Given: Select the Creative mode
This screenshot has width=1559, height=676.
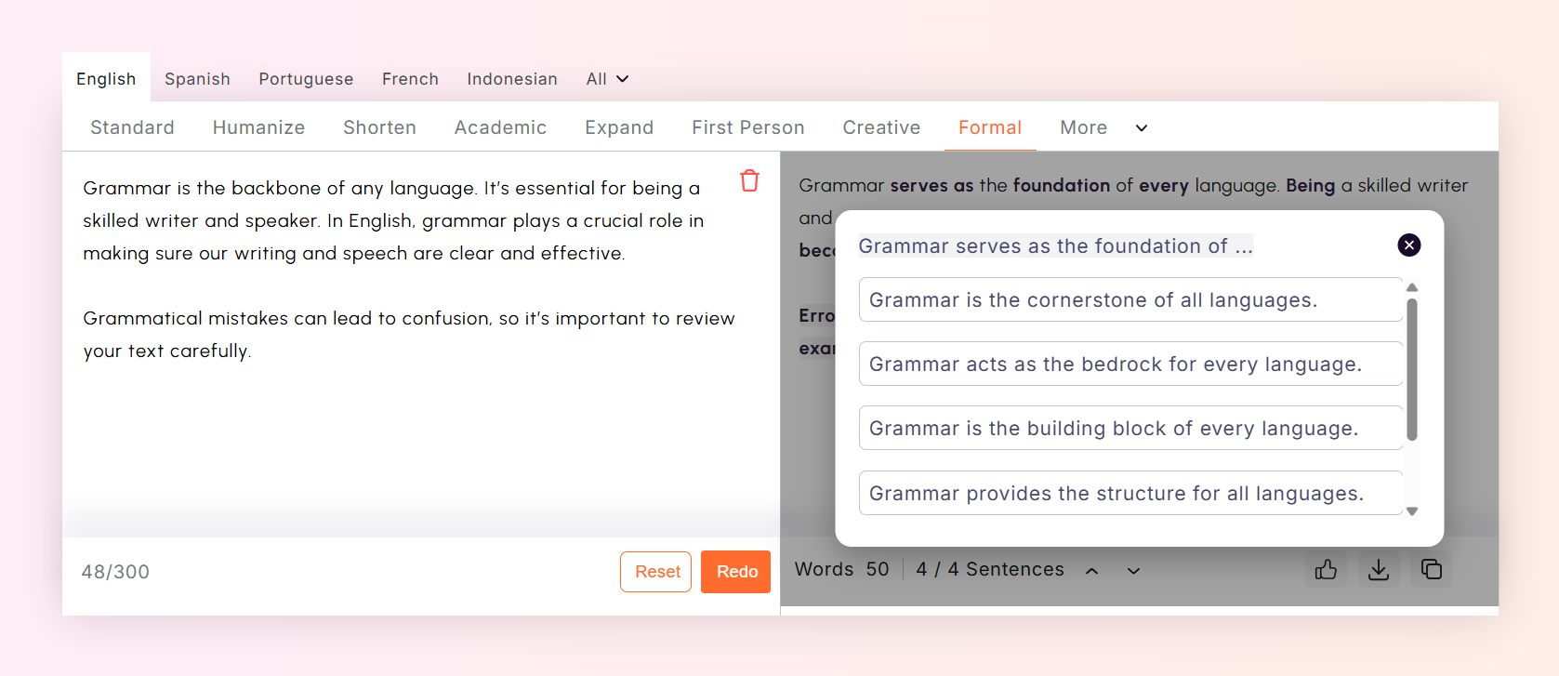Looking at the screenshot, I should pyautogui.click(x=881, y=127).
